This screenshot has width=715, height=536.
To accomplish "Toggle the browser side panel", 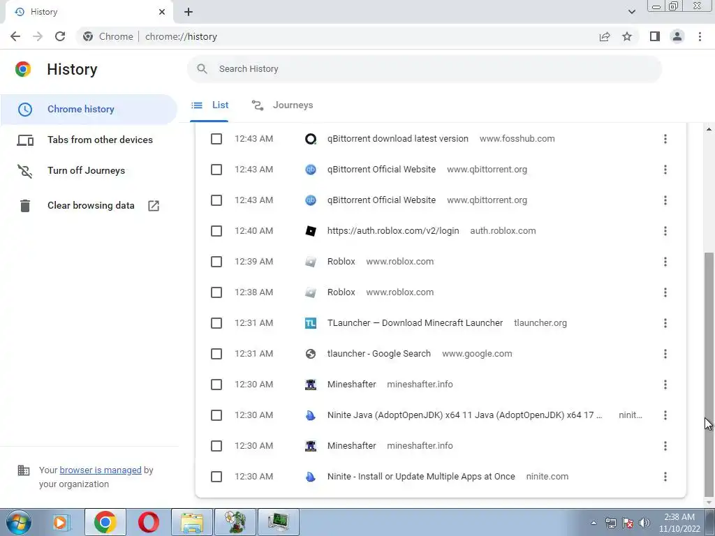I will pos(655,36).
